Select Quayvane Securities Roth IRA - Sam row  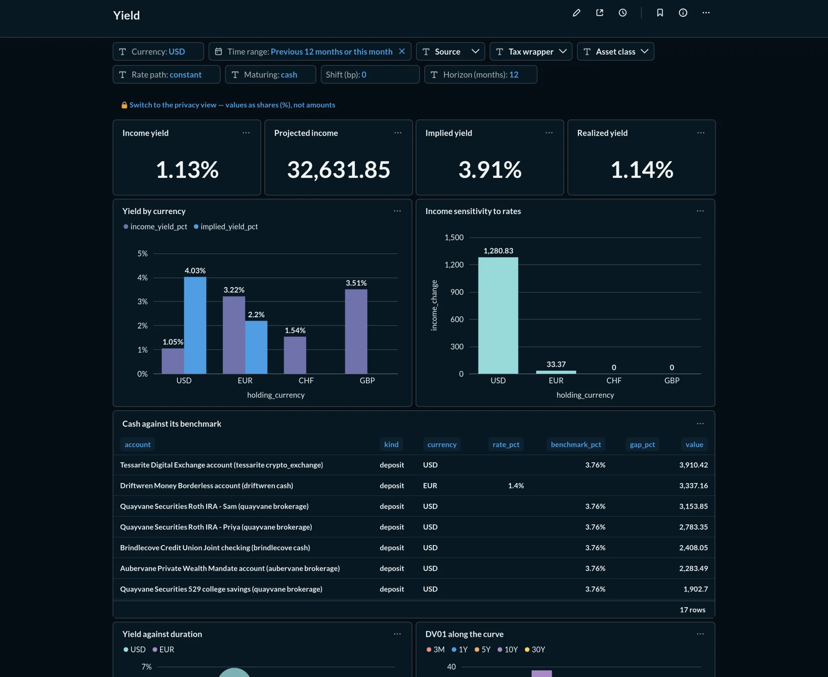point(414,506)
